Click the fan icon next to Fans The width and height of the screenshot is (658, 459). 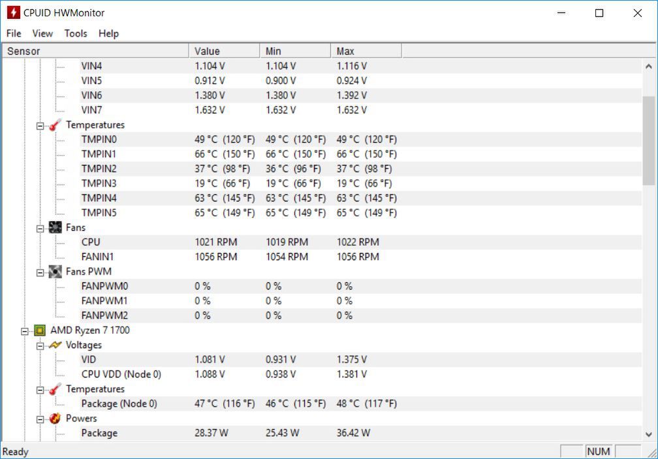[x=55, y=228]
